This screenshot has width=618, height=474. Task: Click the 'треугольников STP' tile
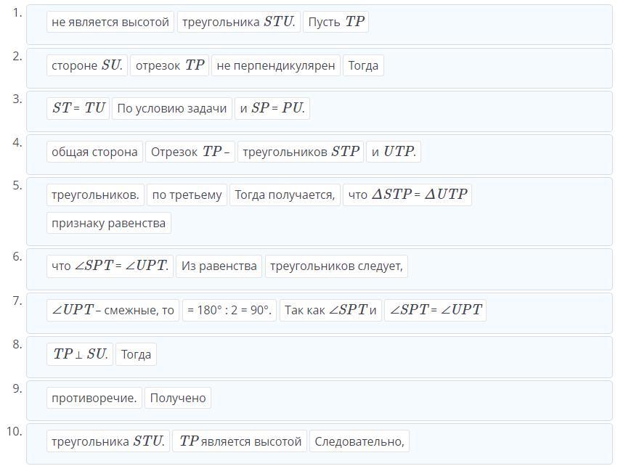tap(301, 152)
